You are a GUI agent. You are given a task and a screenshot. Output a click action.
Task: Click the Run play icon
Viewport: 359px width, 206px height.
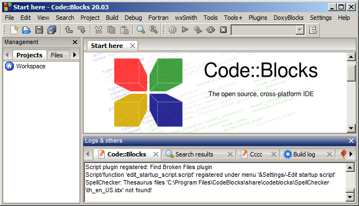(x=185, y=30)
